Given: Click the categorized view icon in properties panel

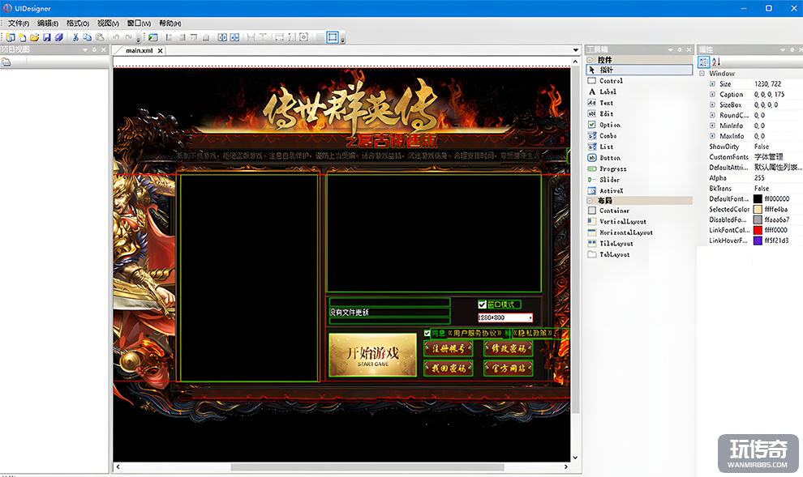Looking at the screenshot, I should 704,62.
